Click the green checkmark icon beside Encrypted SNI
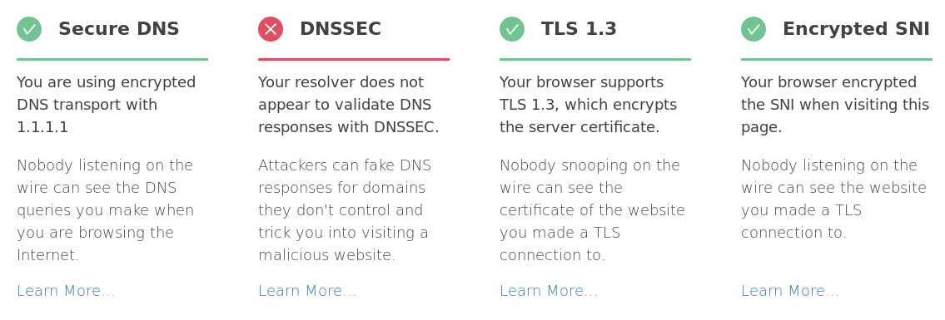This screenshot has width=945, height=320. pos(754,29)
